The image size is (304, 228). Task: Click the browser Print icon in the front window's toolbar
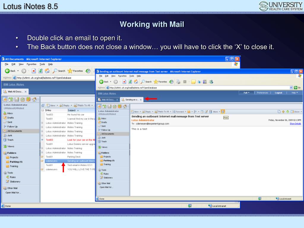pos(178,82)
